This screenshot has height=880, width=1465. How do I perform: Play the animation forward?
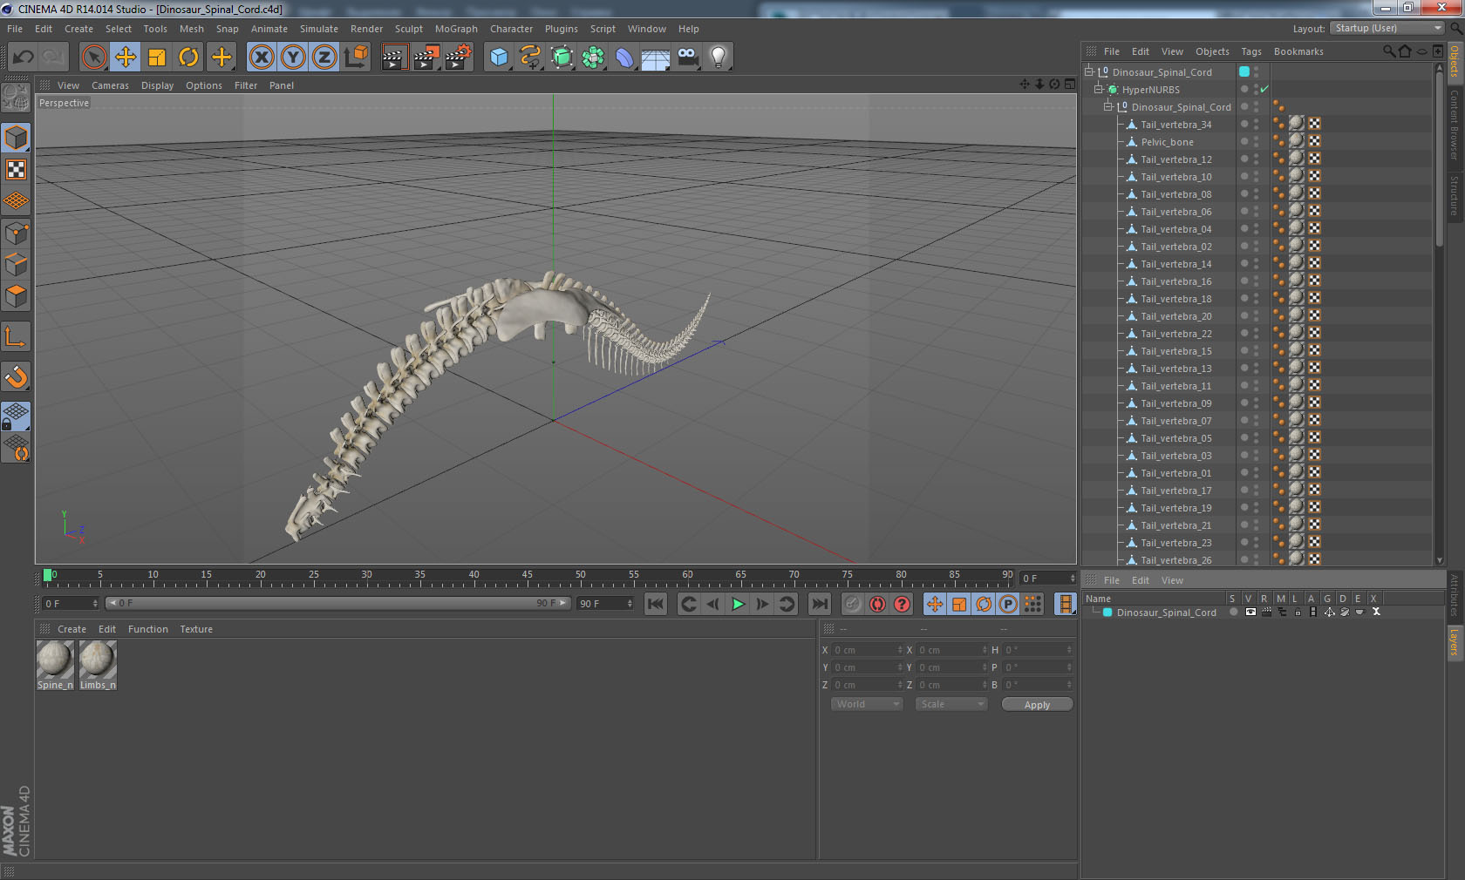[738, 604]
